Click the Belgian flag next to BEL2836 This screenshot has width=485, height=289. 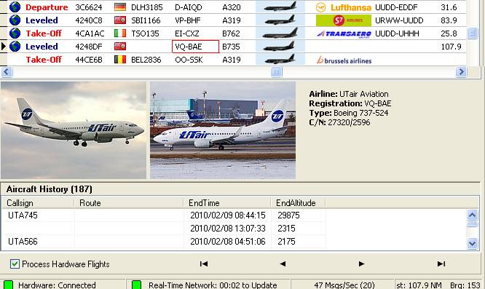(120, 60)
